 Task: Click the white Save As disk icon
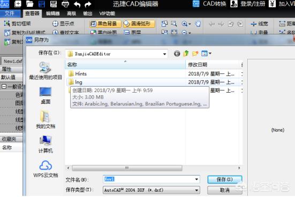click(x=54, y=4)
